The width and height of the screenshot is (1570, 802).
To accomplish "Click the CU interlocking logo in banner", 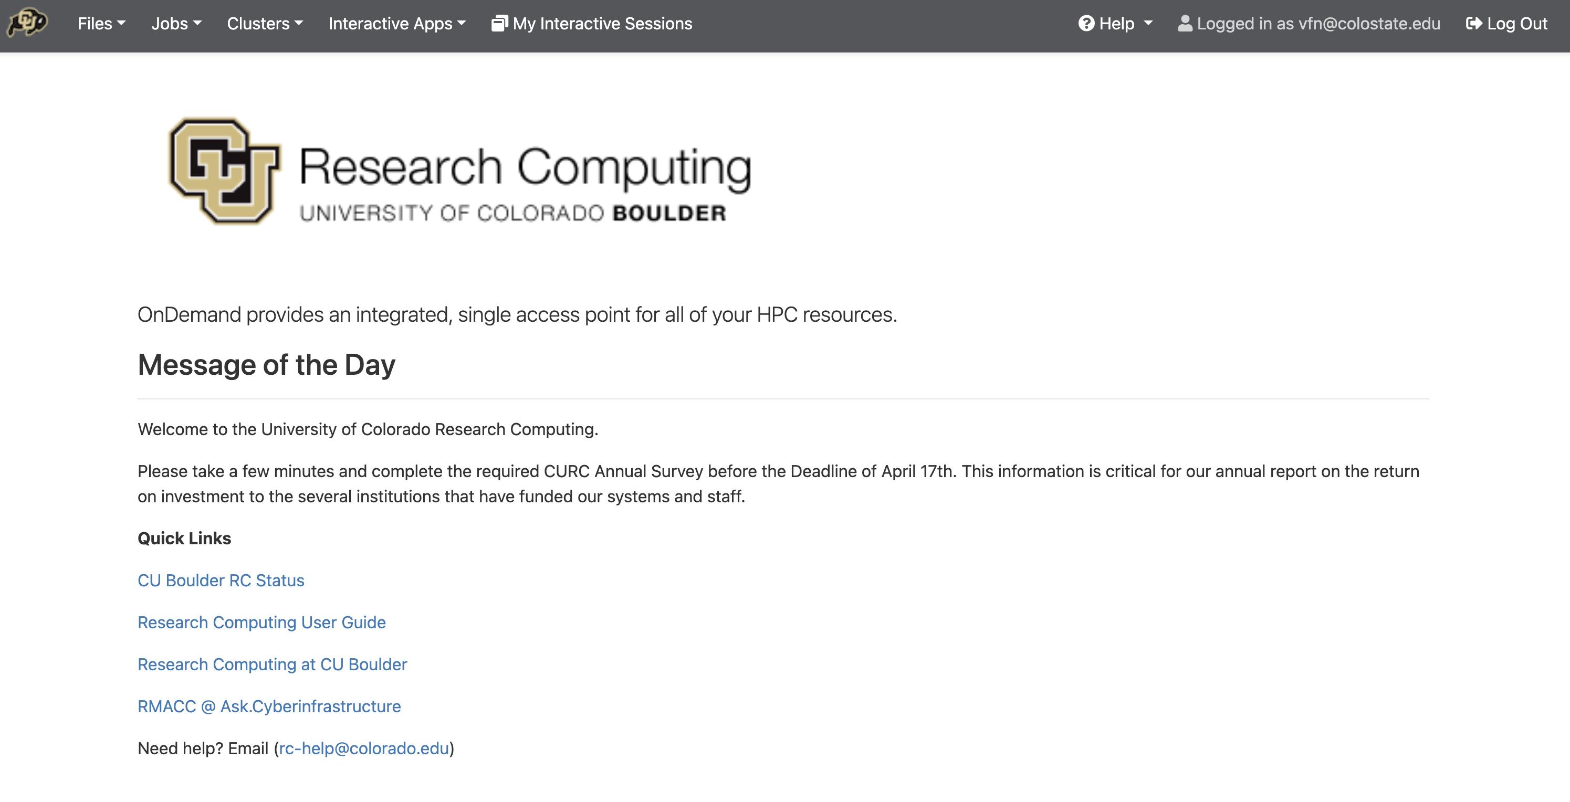I will [x=224, y=171].
